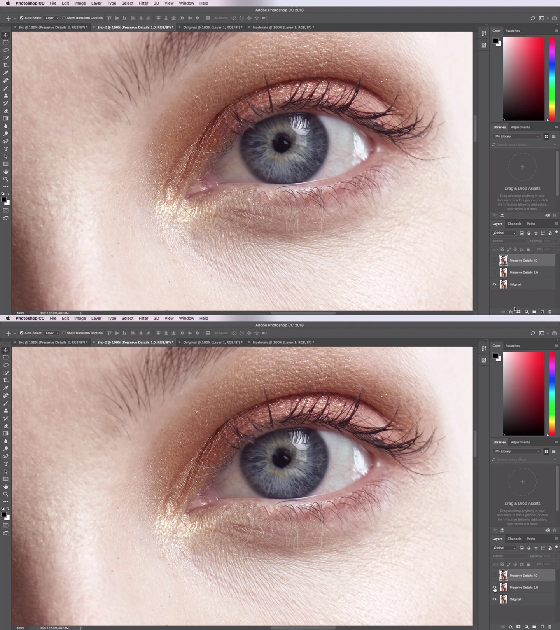Click trash icon in upper window Layers panel

click(549, 312)
